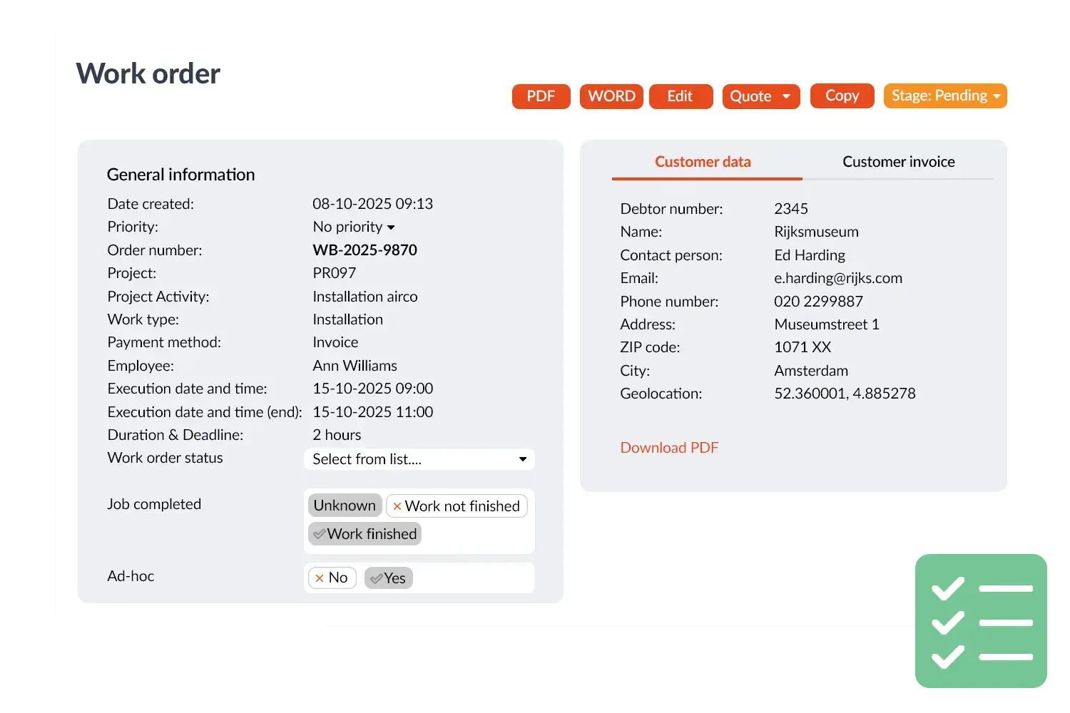Screen dimensions: 1070x713
Task: Click the checkmark icon on Work finished
Action: [x=319, y=534]
